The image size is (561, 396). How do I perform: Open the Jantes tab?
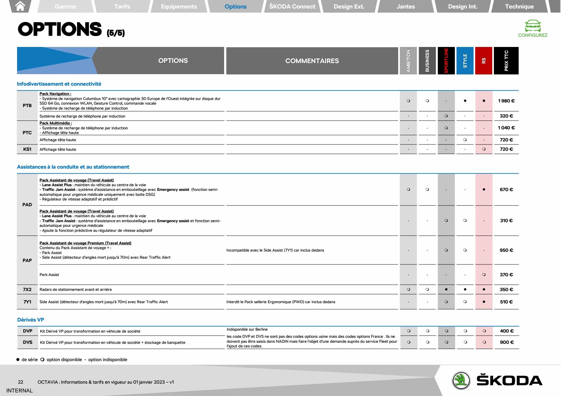tap(406, 6)
